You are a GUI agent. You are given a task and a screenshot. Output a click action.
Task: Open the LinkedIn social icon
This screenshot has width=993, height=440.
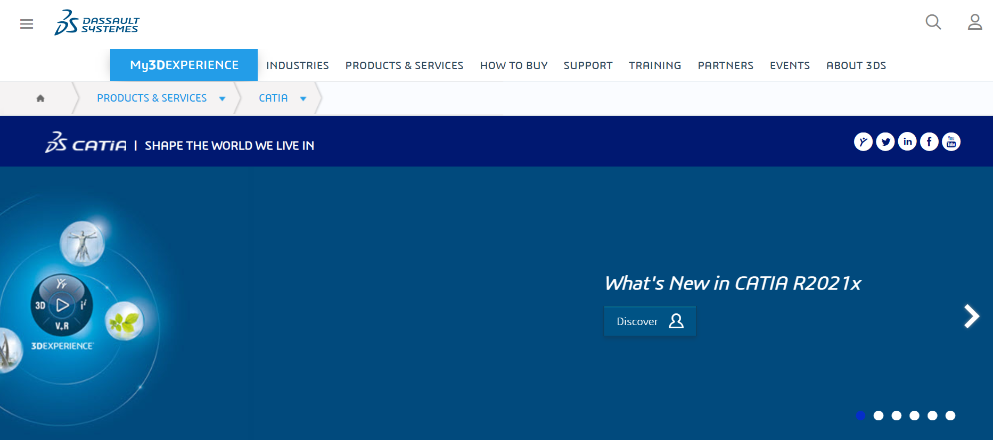pos(907,142)
